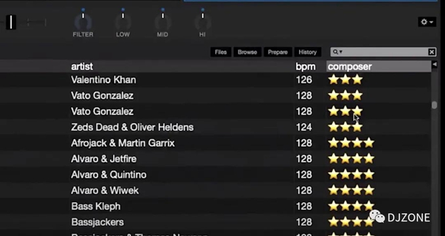Viewport: 445px width, 236px height.
Task: Click the library vertical scrollbar thumb
Action: tap(435, 105)
